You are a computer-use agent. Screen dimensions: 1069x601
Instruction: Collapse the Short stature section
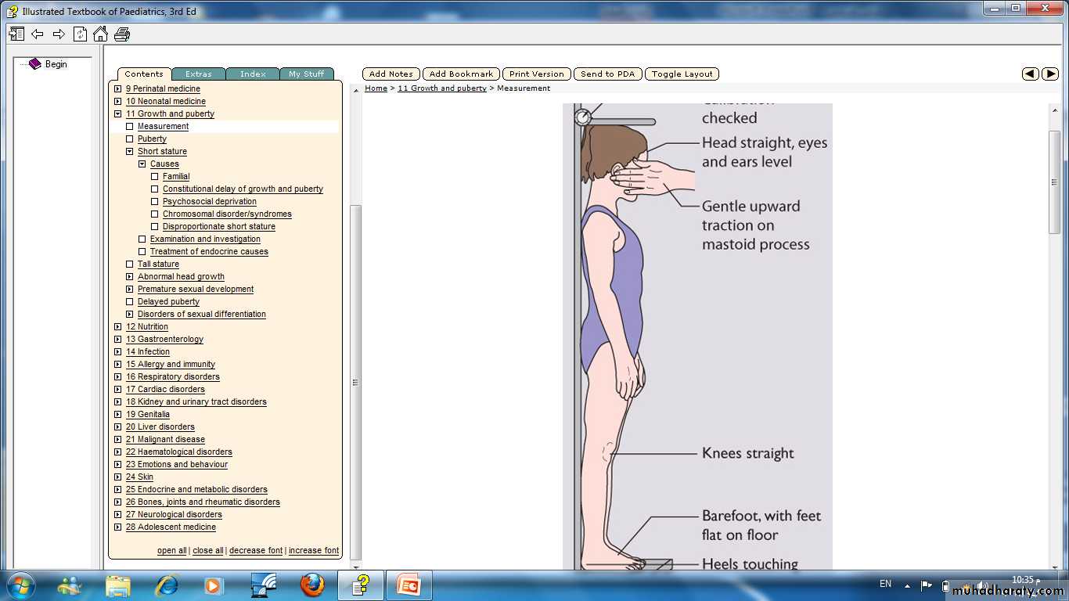coord(130,151)
